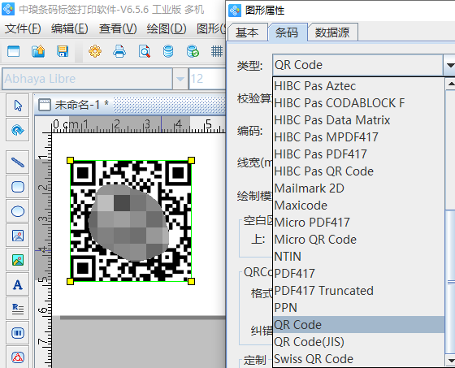Viewport: 455px width, 368px height.
Task: Click the barcode list scrollbar thumb
Action: click(450, 282)
